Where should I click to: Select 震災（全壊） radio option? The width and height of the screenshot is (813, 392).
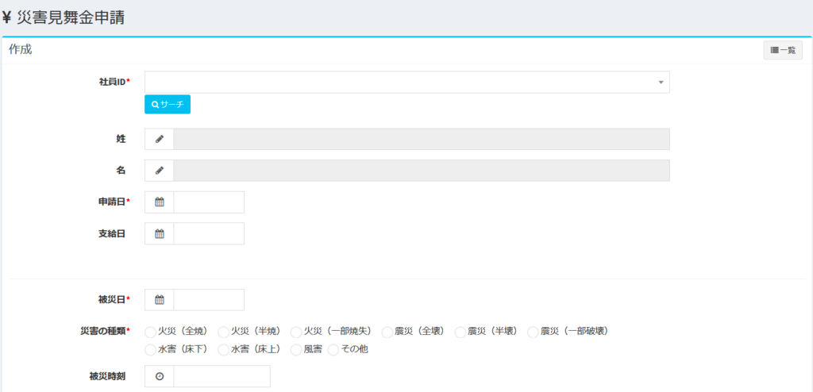387,332
